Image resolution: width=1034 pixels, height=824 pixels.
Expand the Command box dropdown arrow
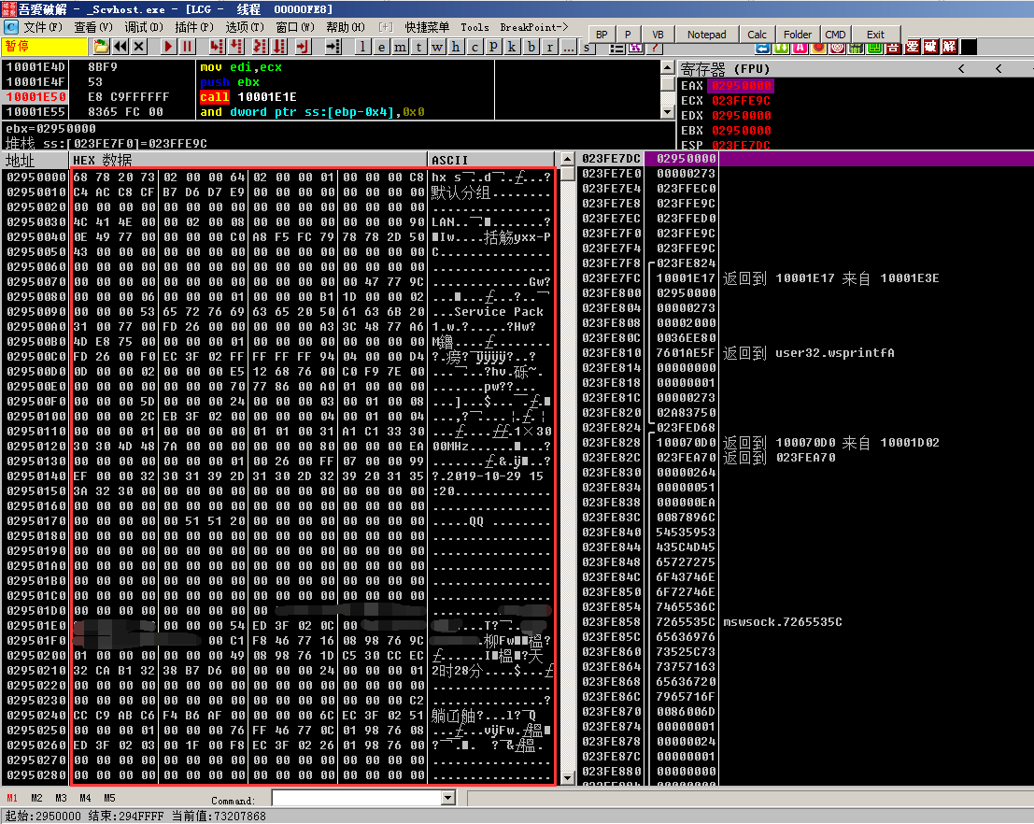(x=448, y=798)
